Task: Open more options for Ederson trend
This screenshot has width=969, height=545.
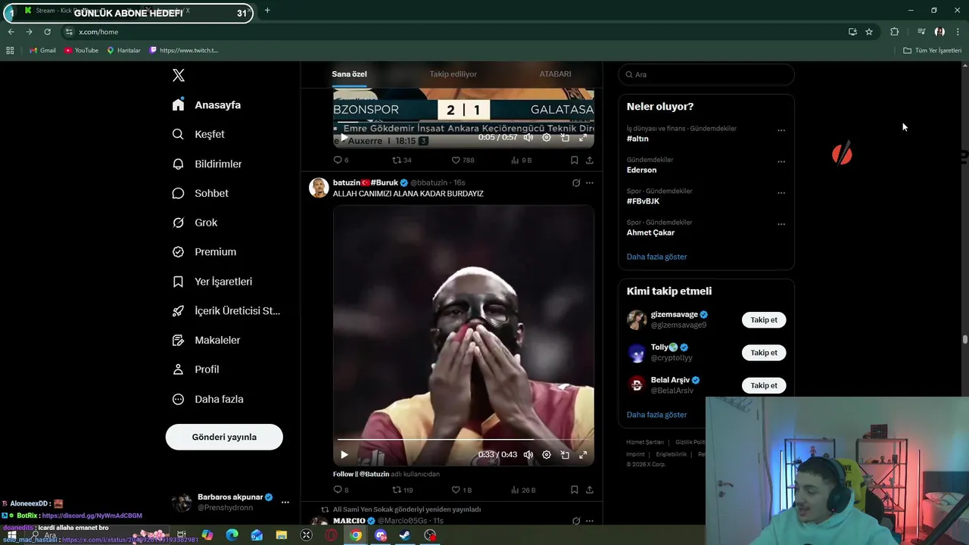Action: click(x=781, y=161)
